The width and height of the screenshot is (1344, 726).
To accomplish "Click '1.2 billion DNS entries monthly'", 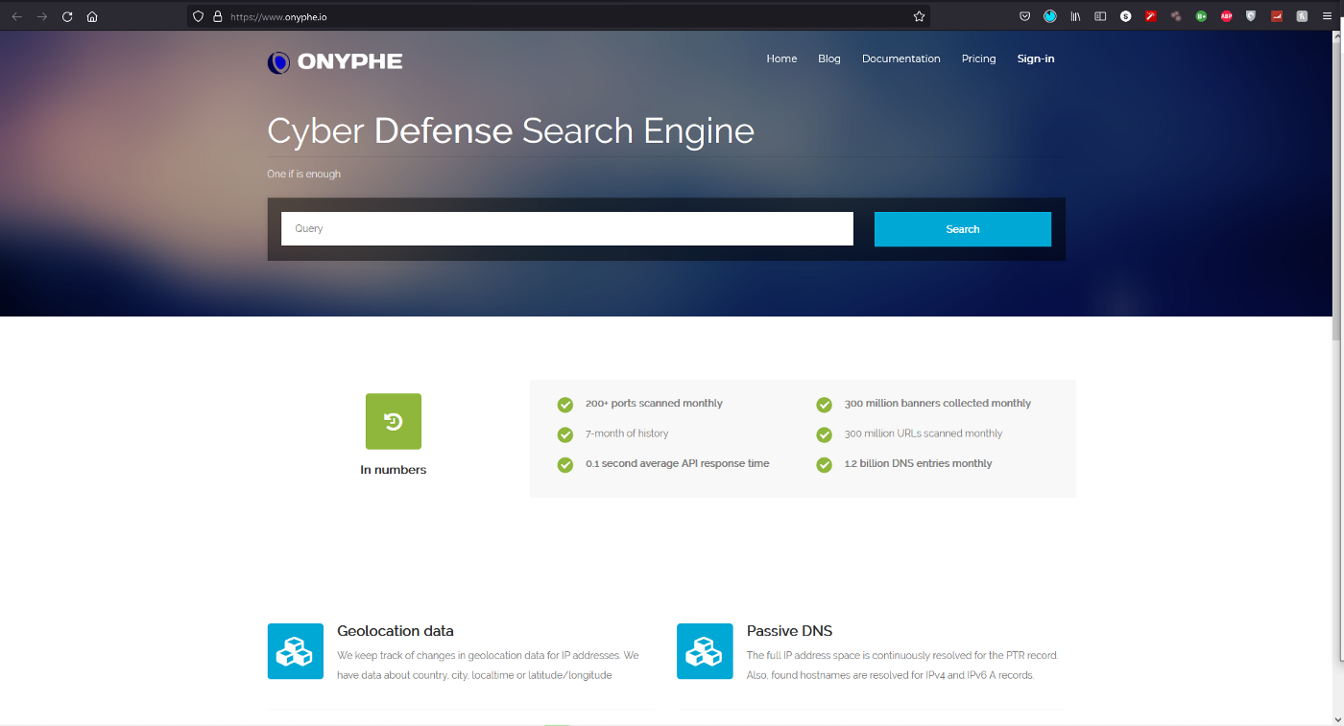I will 919,463.
